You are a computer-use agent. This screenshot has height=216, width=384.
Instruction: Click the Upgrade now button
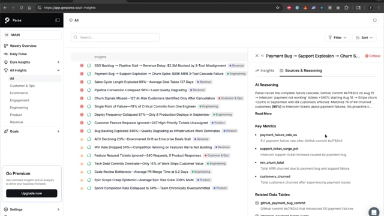point(32,193)
